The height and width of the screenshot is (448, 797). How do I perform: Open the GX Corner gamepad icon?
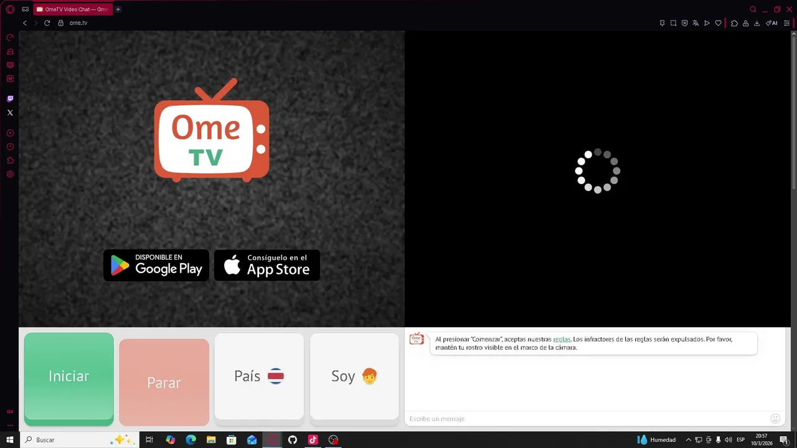click(x=25, y=9)
